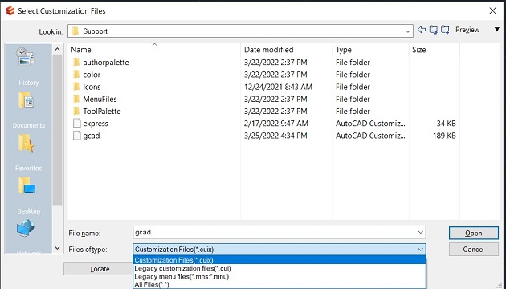Image resolution: width=506 pixels, height=289 pixels.
Task: Select the authorpalette folder name
Action: [106, 63]
